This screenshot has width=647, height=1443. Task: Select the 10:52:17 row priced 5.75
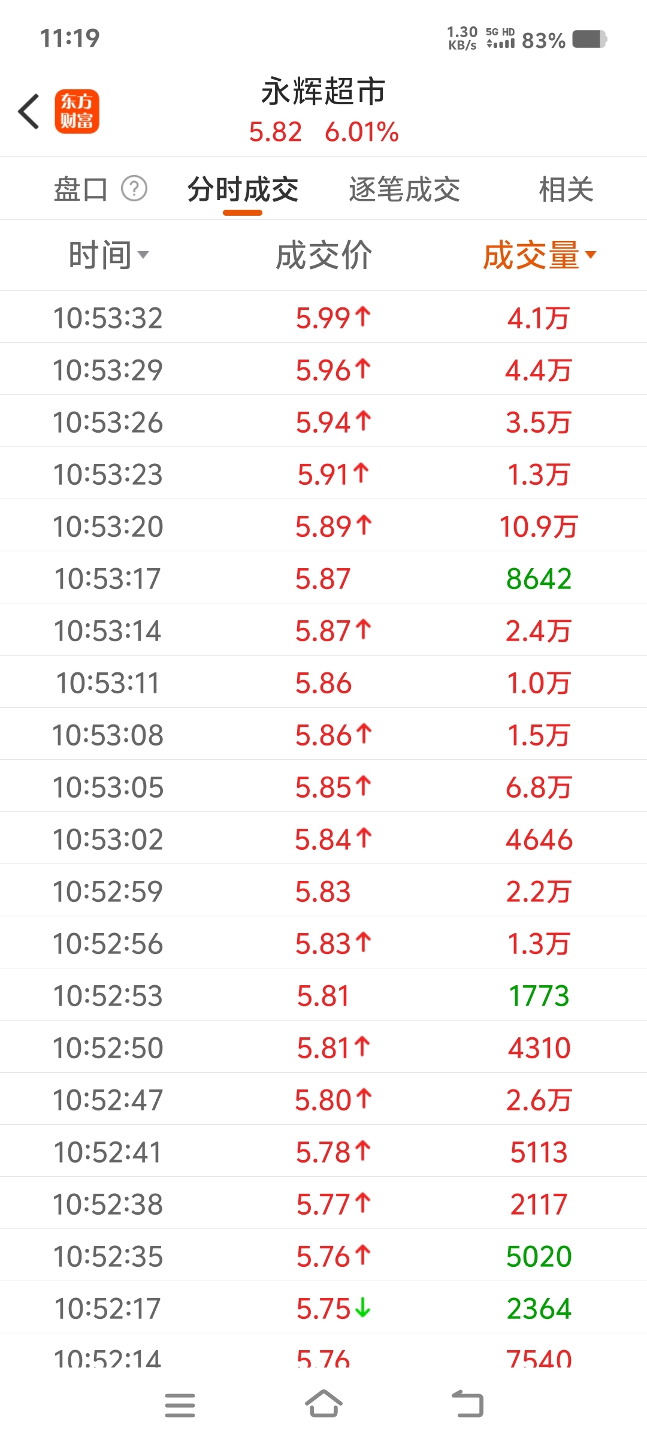[323, 1308]
